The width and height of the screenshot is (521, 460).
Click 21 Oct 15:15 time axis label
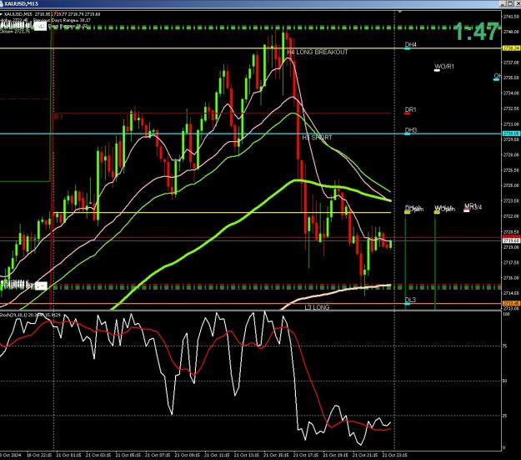coord(277,455)
